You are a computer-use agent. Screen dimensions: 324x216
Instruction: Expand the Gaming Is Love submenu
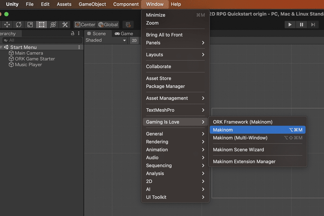point(175,122)
